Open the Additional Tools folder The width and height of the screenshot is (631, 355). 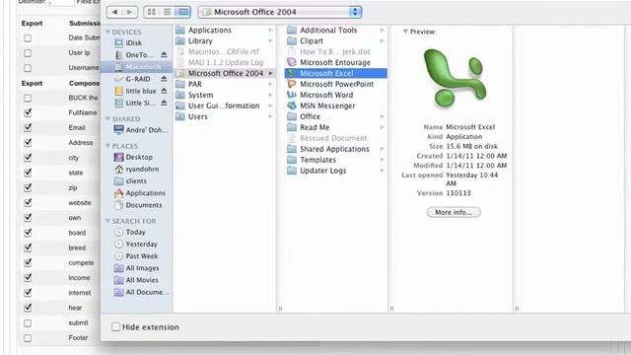click(x=328, y=31)
